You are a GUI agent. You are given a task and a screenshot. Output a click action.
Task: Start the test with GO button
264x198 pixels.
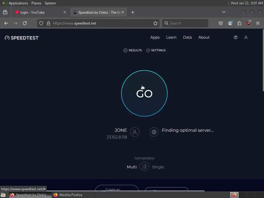[x=144, y=93]
